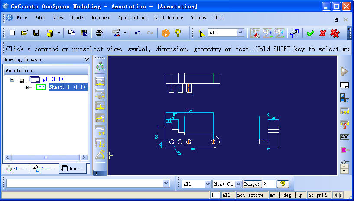The width and height of the screenshot is (354, 201).
Task: Open the File menu
Action: (x=22, y=18)
